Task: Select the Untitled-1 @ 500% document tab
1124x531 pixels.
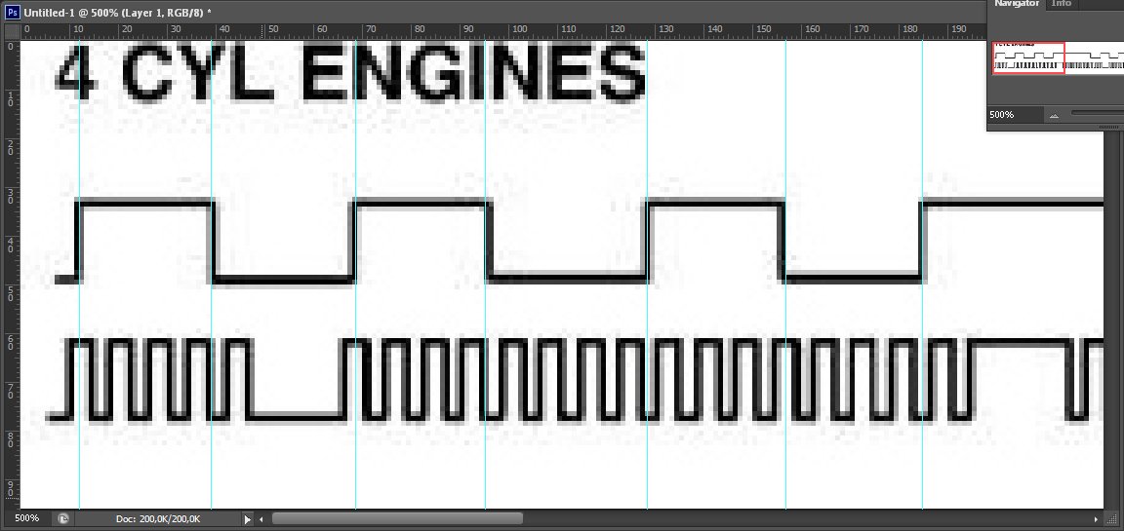Action: point(117,12)
